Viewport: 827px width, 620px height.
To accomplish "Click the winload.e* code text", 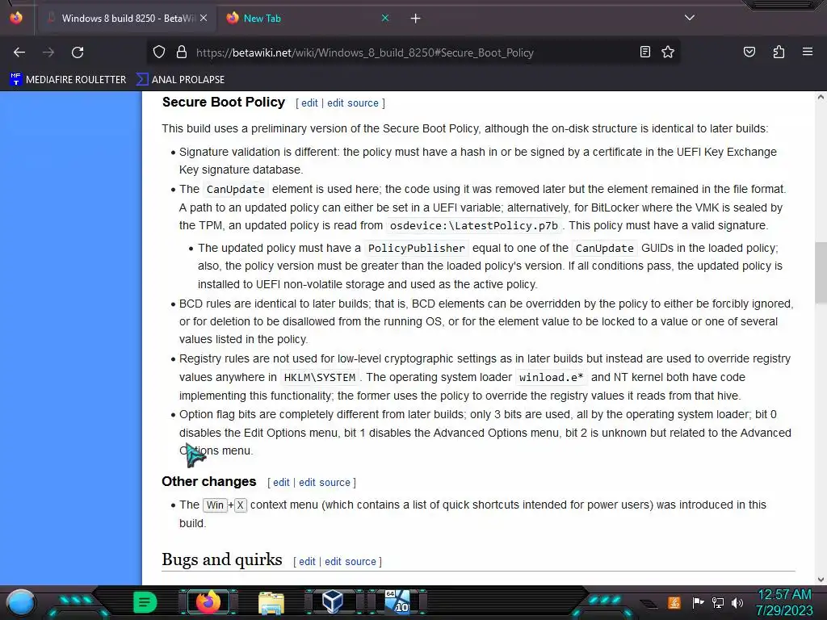I will coord(551,378).
